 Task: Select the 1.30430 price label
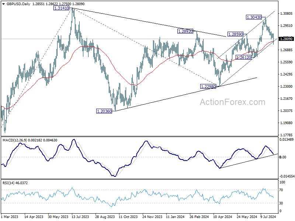tap(254, 17)
